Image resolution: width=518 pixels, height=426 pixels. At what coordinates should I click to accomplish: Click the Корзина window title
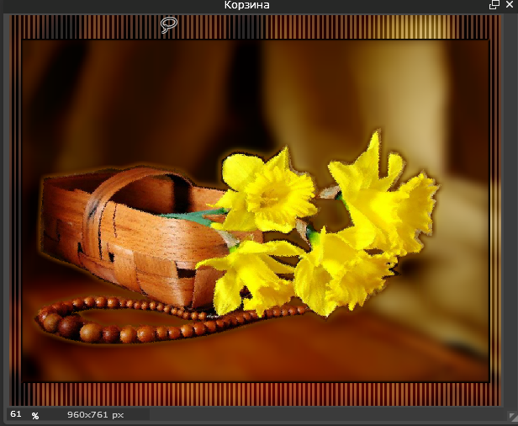[246, 5]
